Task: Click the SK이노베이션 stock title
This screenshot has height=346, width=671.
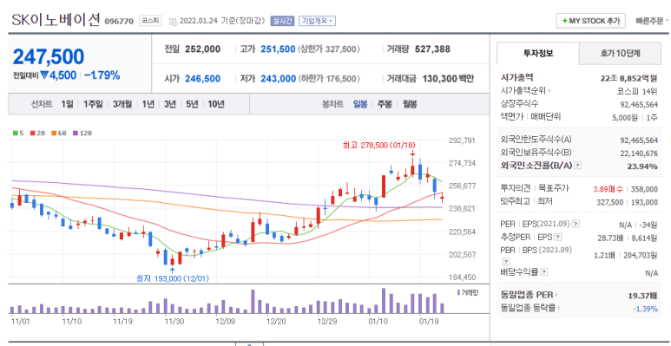Action: click(x=56, y=19)
